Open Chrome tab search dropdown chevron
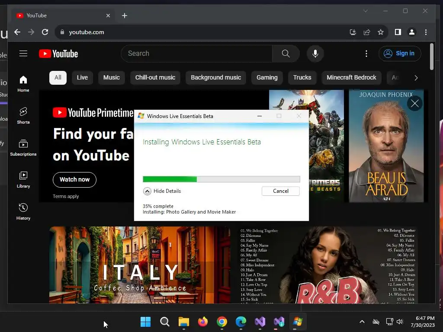 [x=365, y=11]
